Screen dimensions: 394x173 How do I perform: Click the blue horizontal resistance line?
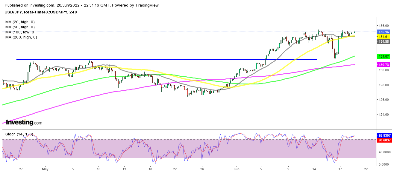pos(166,59)
